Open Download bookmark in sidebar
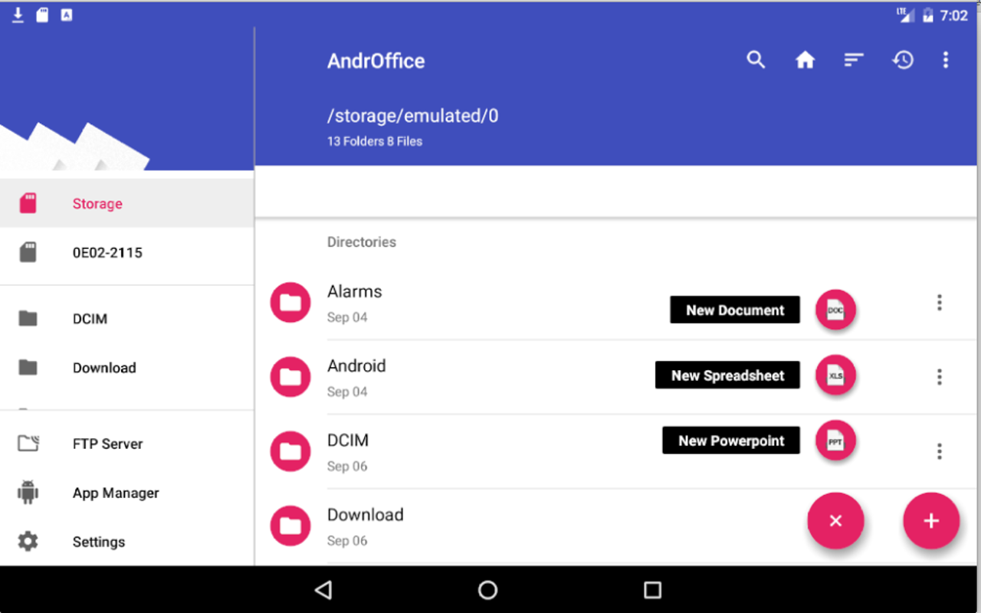Image resolution: width=981 pixels, height=613 pixels. (x=126, y=368)
